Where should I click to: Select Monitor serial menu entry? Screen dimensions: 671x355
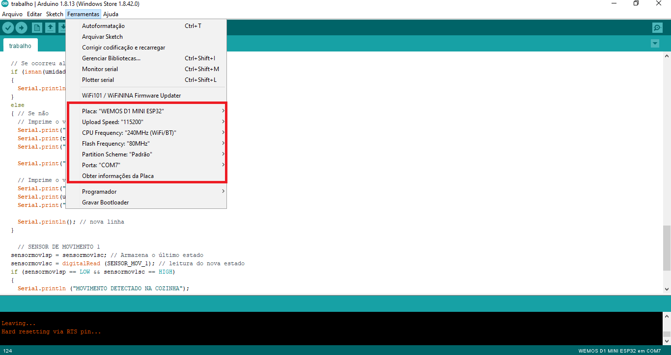pyautogui.click(x=146, y=69)
